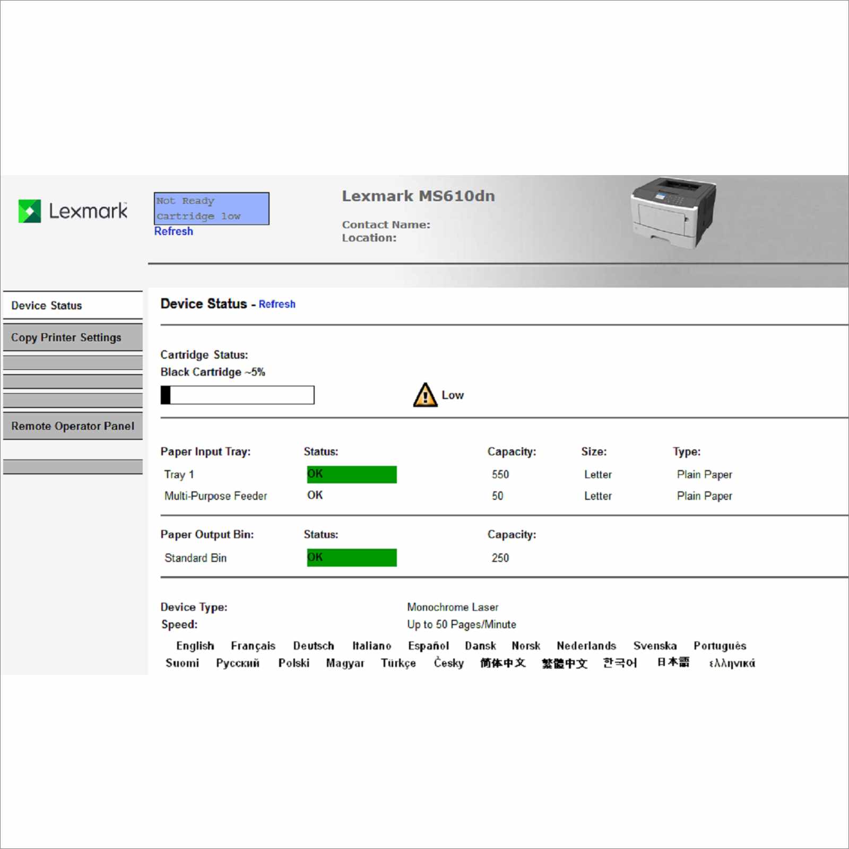
Task: Click the Contact Name label
Action: pos(386,224)
